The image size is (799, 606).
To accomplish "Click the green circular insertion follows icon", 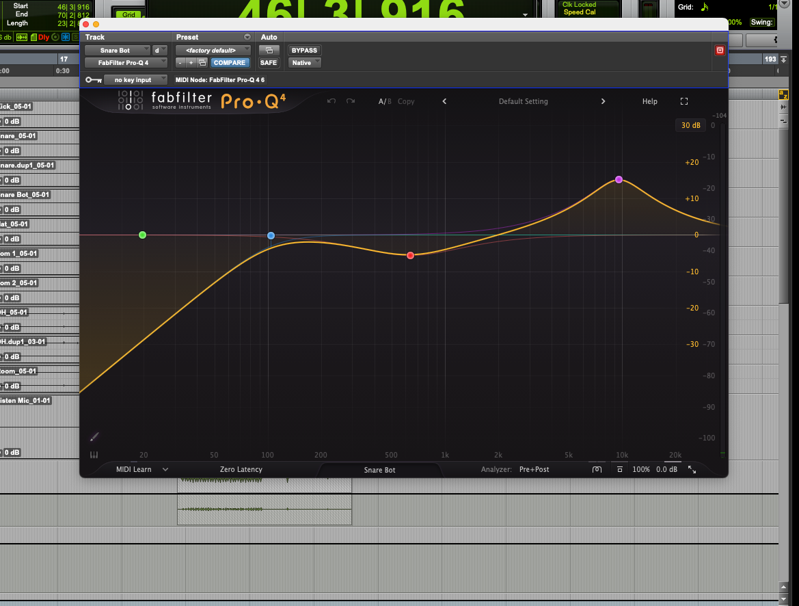I will click(x=55, y=37).
